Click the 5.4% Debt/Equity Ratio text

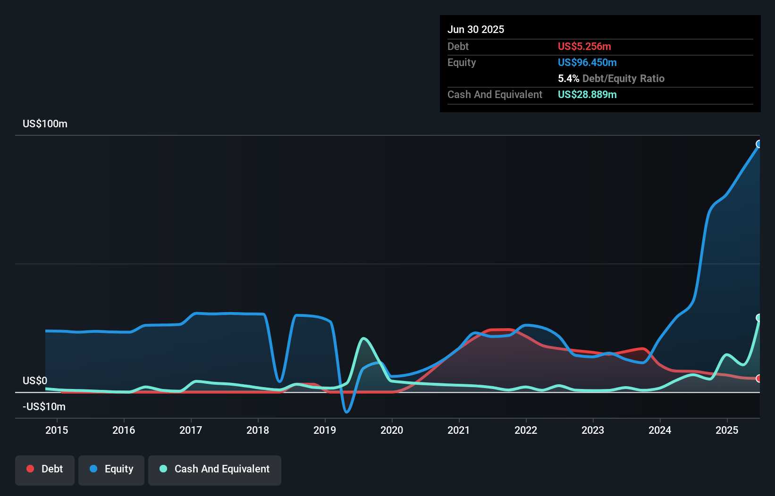pyautogui.click(x=611, y=78)
